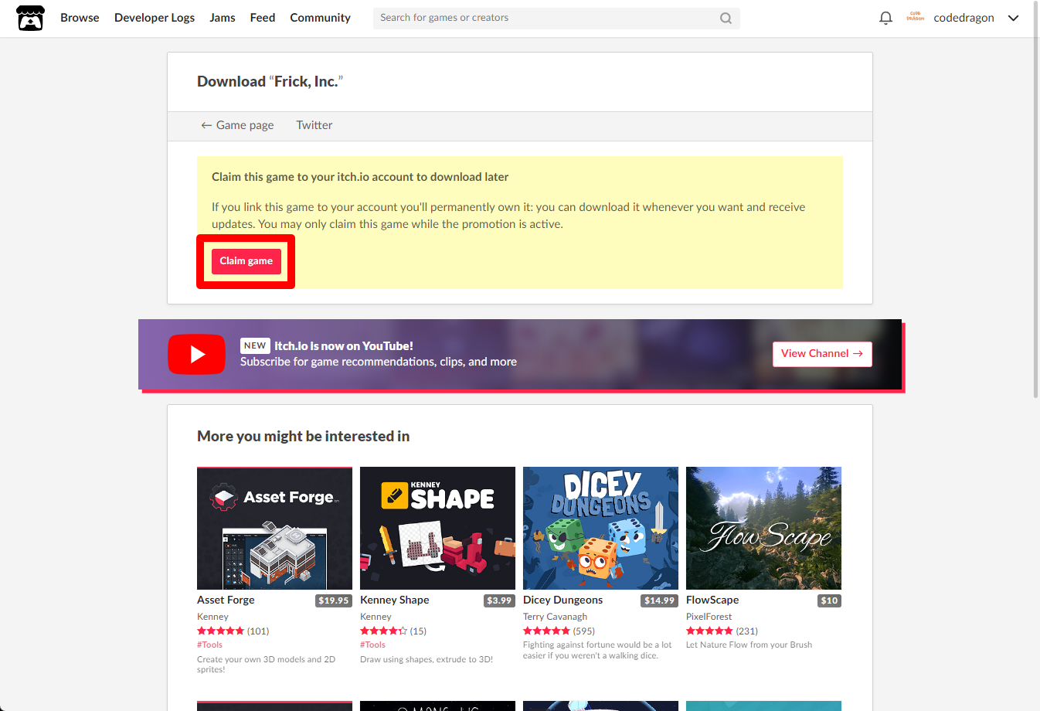
Task: Open Dicey Dungeons thumbnail
Action: (x=600, y=529)
